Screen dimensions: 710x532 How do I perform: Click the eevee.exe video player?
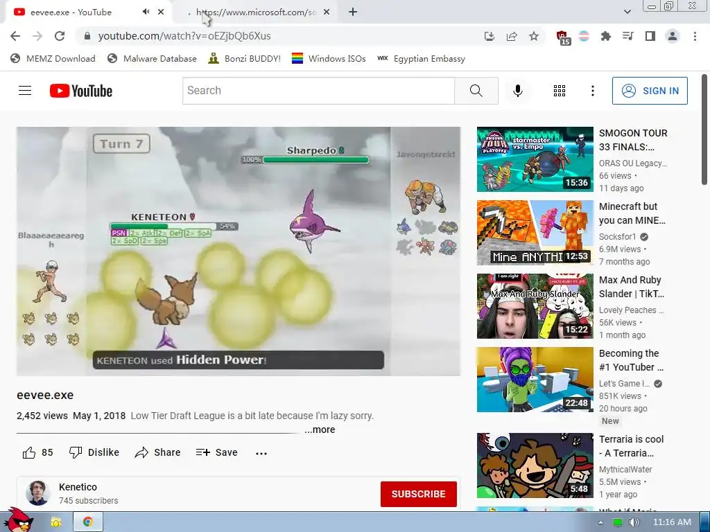tap(239, 251)
